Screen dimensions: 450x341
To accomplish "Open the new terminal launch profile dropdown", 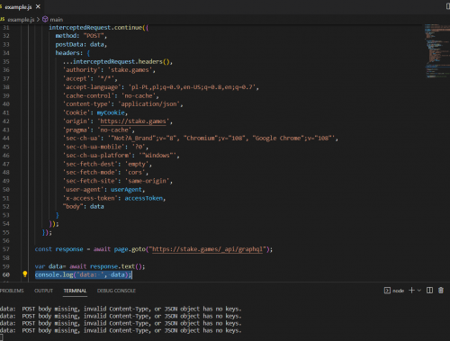I will tap(419, 291).
